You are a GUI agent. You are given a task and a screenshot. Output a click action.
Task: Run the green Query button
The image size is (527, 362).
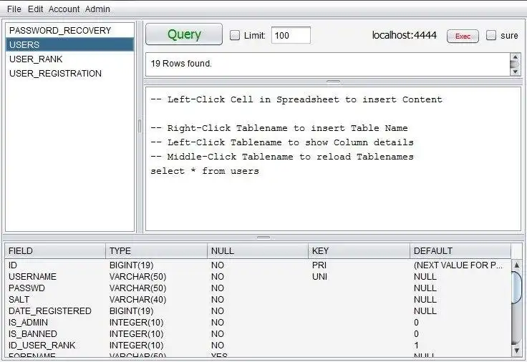(x=184, y=34)
